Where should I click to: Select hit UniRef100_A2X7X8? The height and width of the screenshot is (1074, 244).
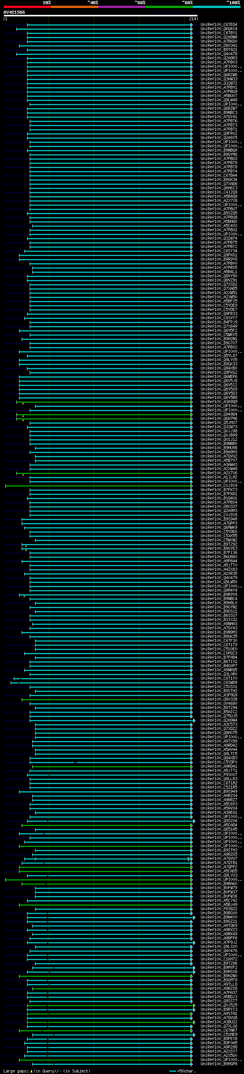pyautogui.click(x=218, y=200)
